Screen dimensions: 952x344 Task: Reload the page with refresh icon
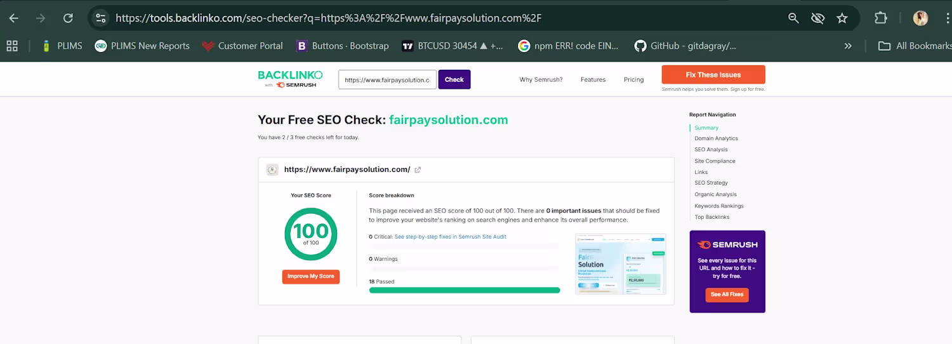coord(68,18)
